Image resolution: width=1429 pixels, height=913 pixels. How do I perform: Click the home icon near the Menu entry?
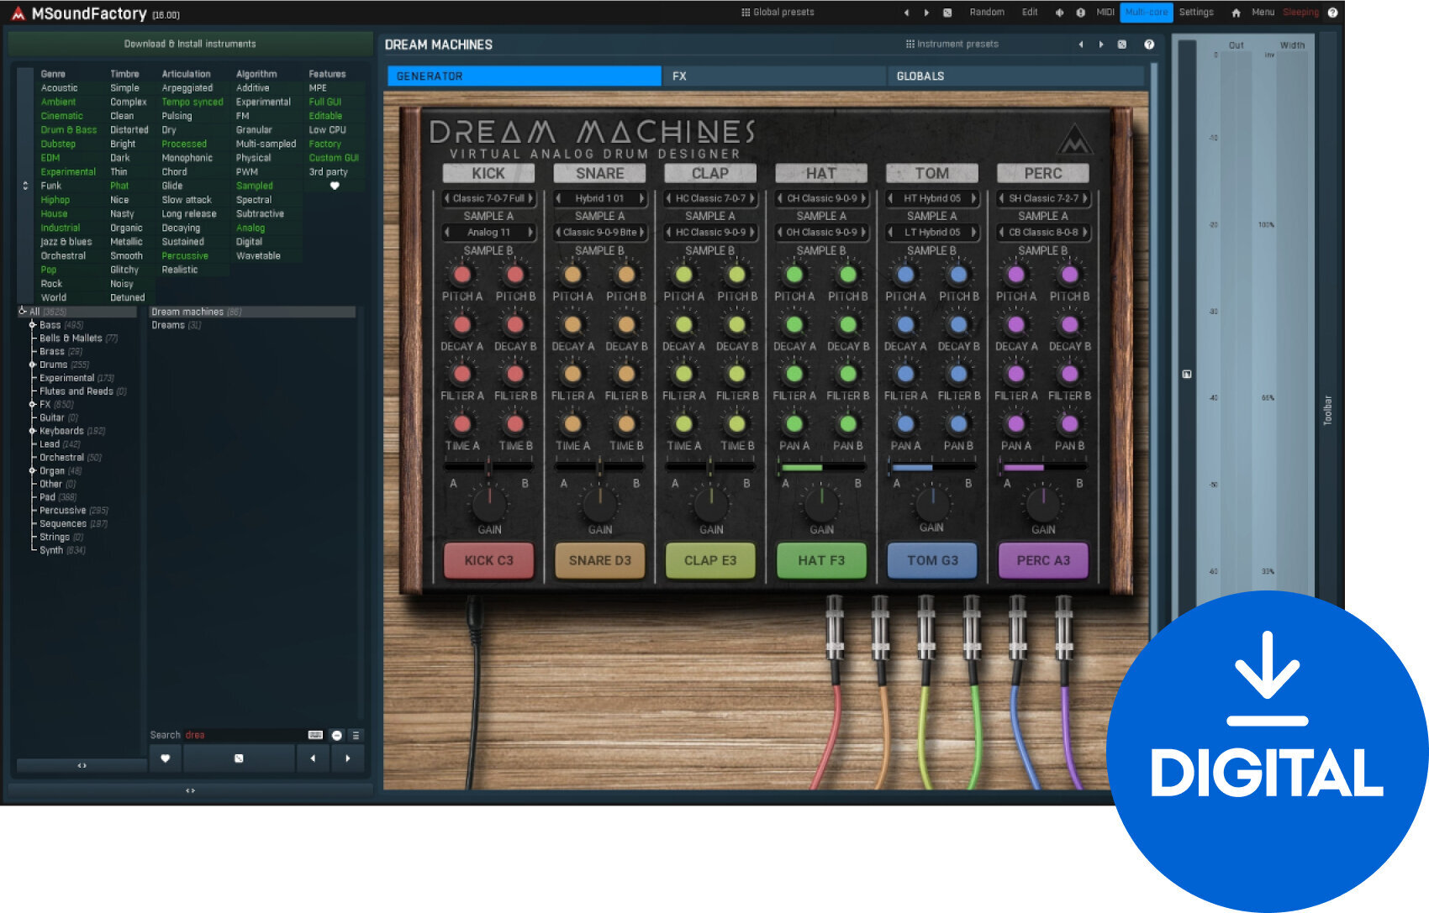(x=1236, y=12)
